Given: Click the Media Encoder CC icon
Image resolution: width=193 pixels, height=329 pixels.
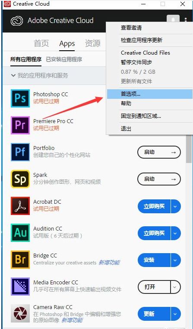Looking at the screenshot, I should coord(20,287).
